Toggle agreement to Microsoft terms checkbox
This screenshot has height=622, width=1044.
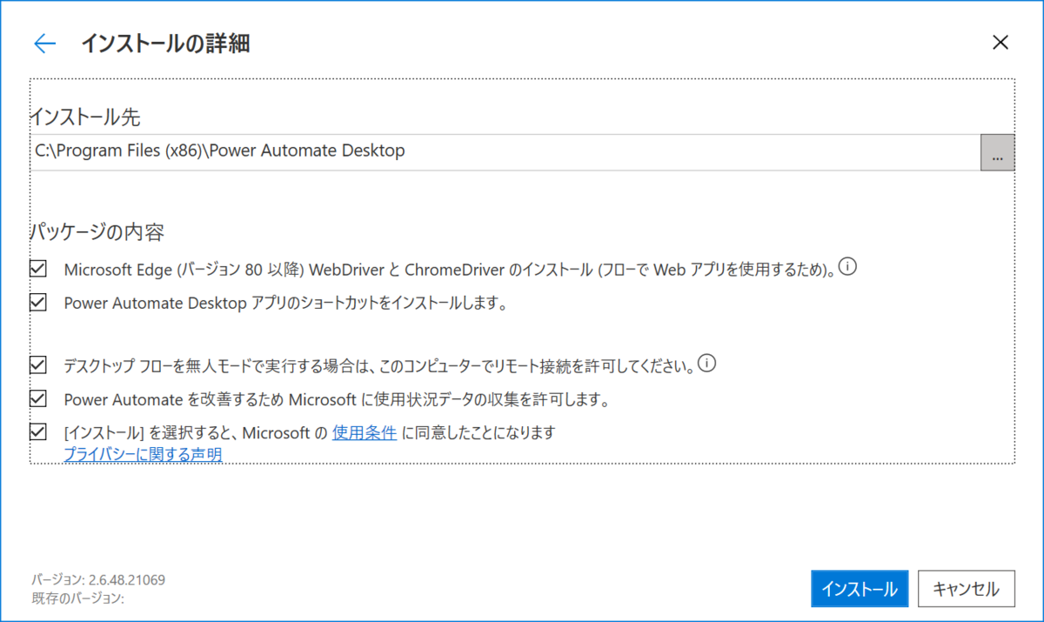click(38, 431)
